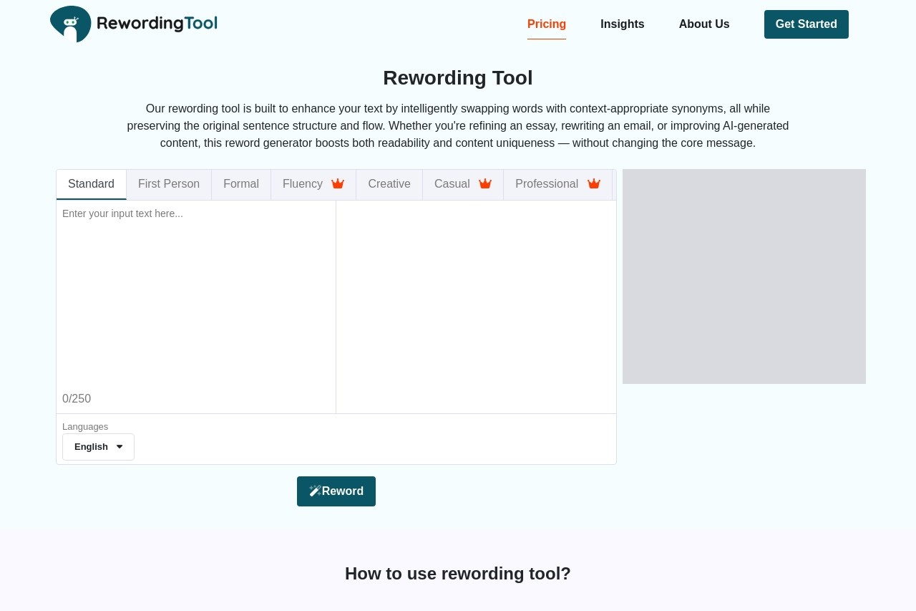The width and height of the screenshot is (916, 611).
Task: Open the Insights page
Action: point(623,24)
